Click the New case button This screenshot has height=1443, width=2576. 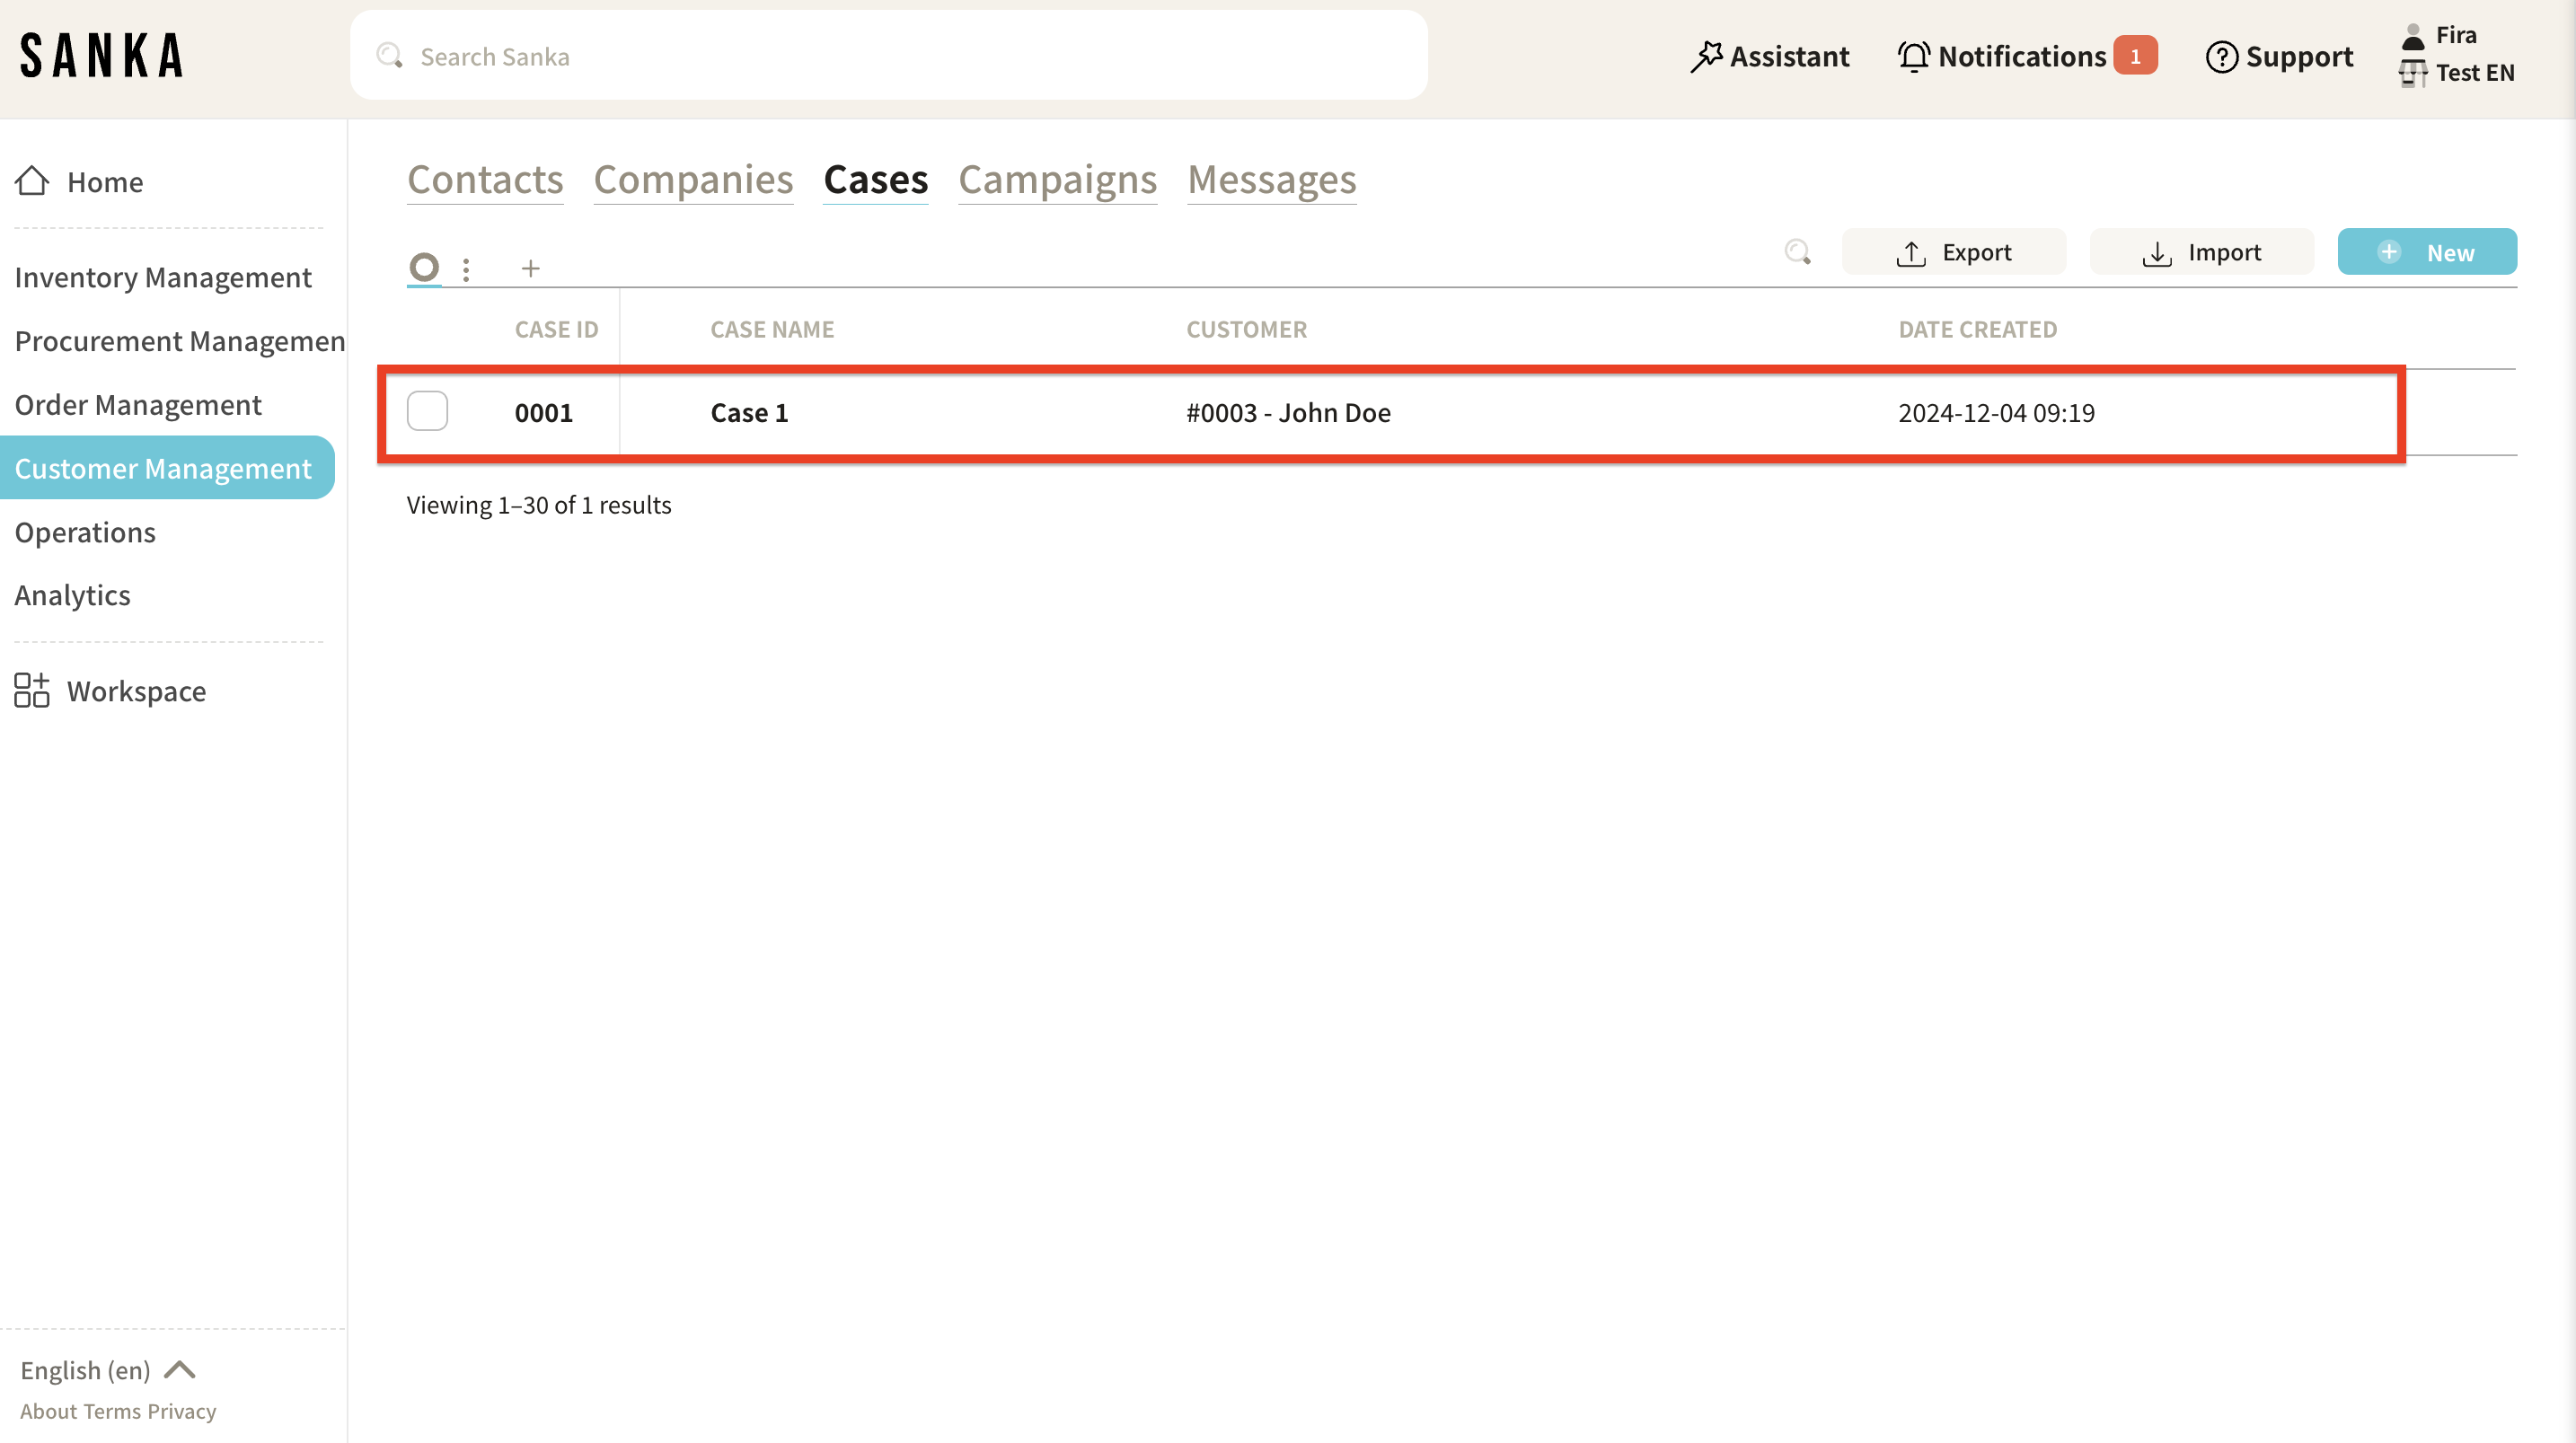tap(2426, 252)
